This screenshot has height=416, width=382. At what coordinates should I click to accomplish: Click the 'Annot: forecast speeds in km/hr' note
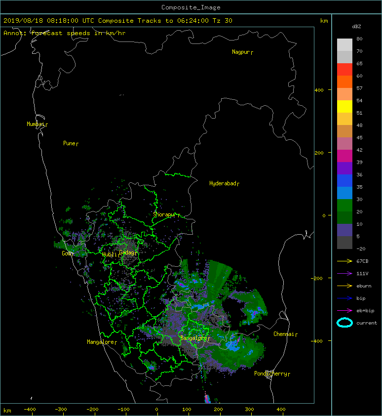point(65,33)
